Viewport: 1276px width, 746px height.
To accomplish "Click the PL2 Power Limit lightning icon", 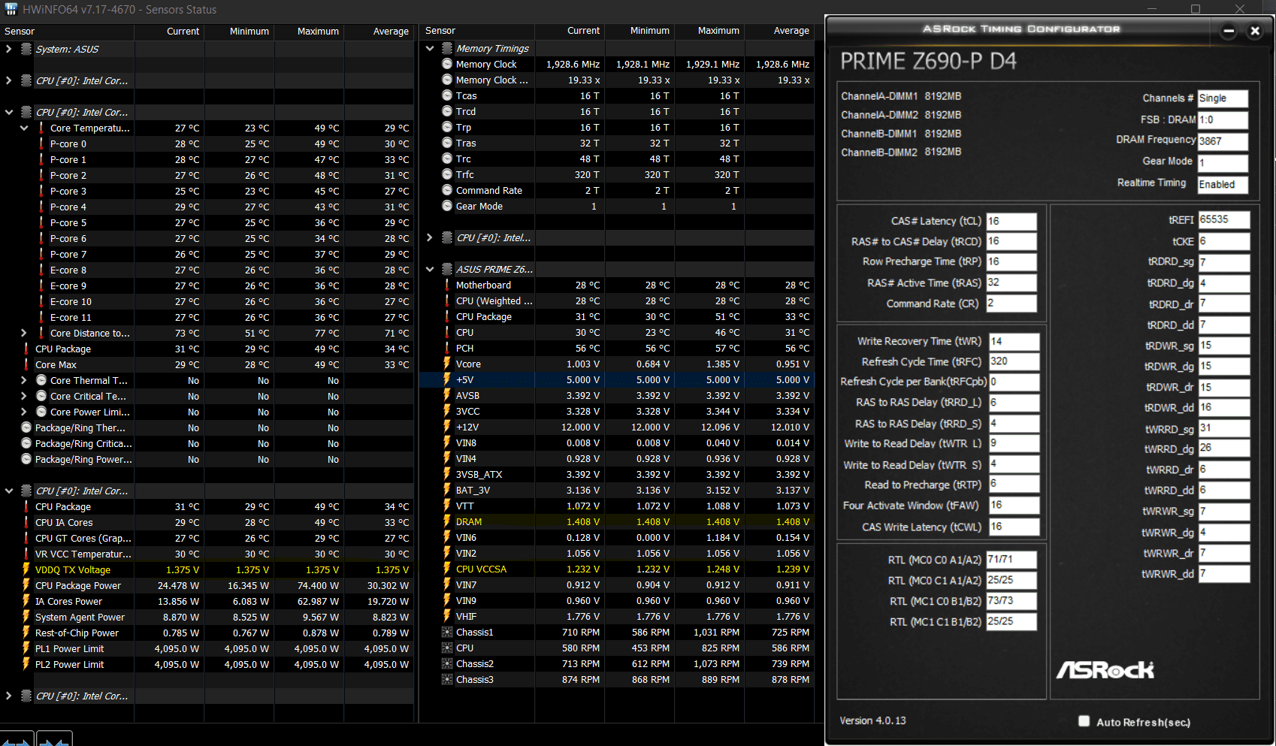I will coord(26,664).
